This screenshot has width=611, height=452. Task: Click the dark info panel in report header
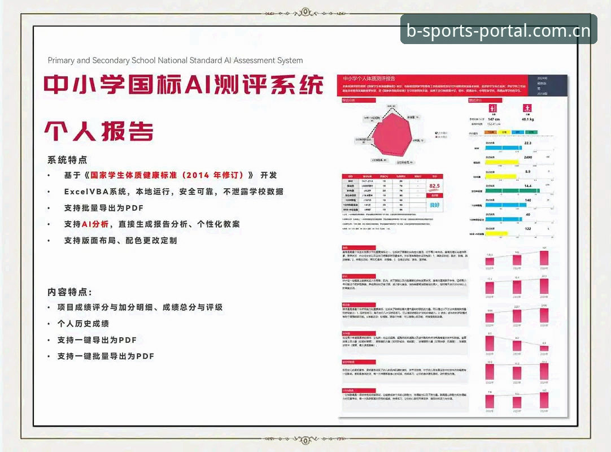pos(548,85)
